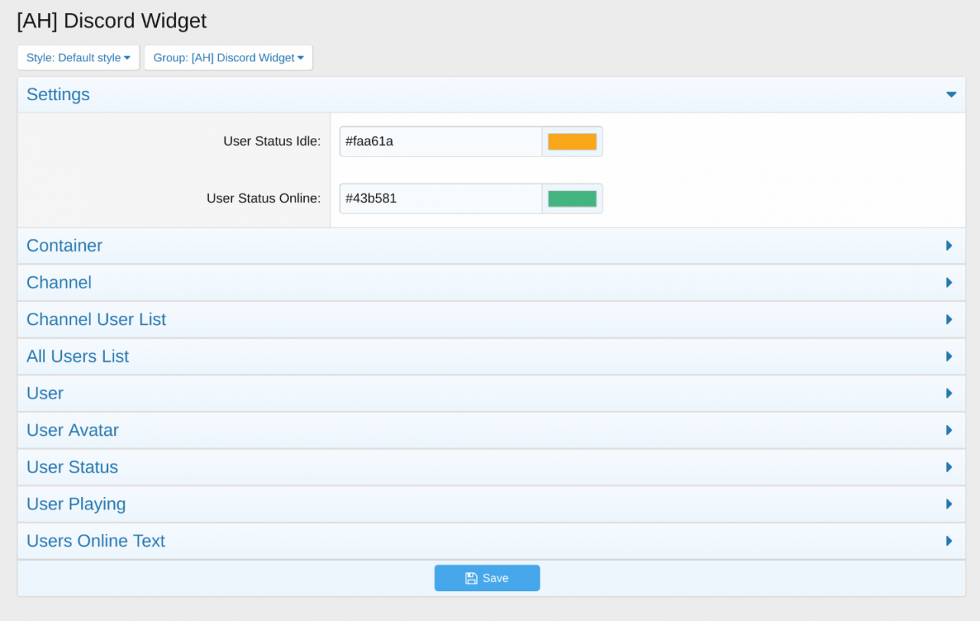Screen dimensions: 980x621
Task: Expand the All Users List arrow
Action: point(949,356)
